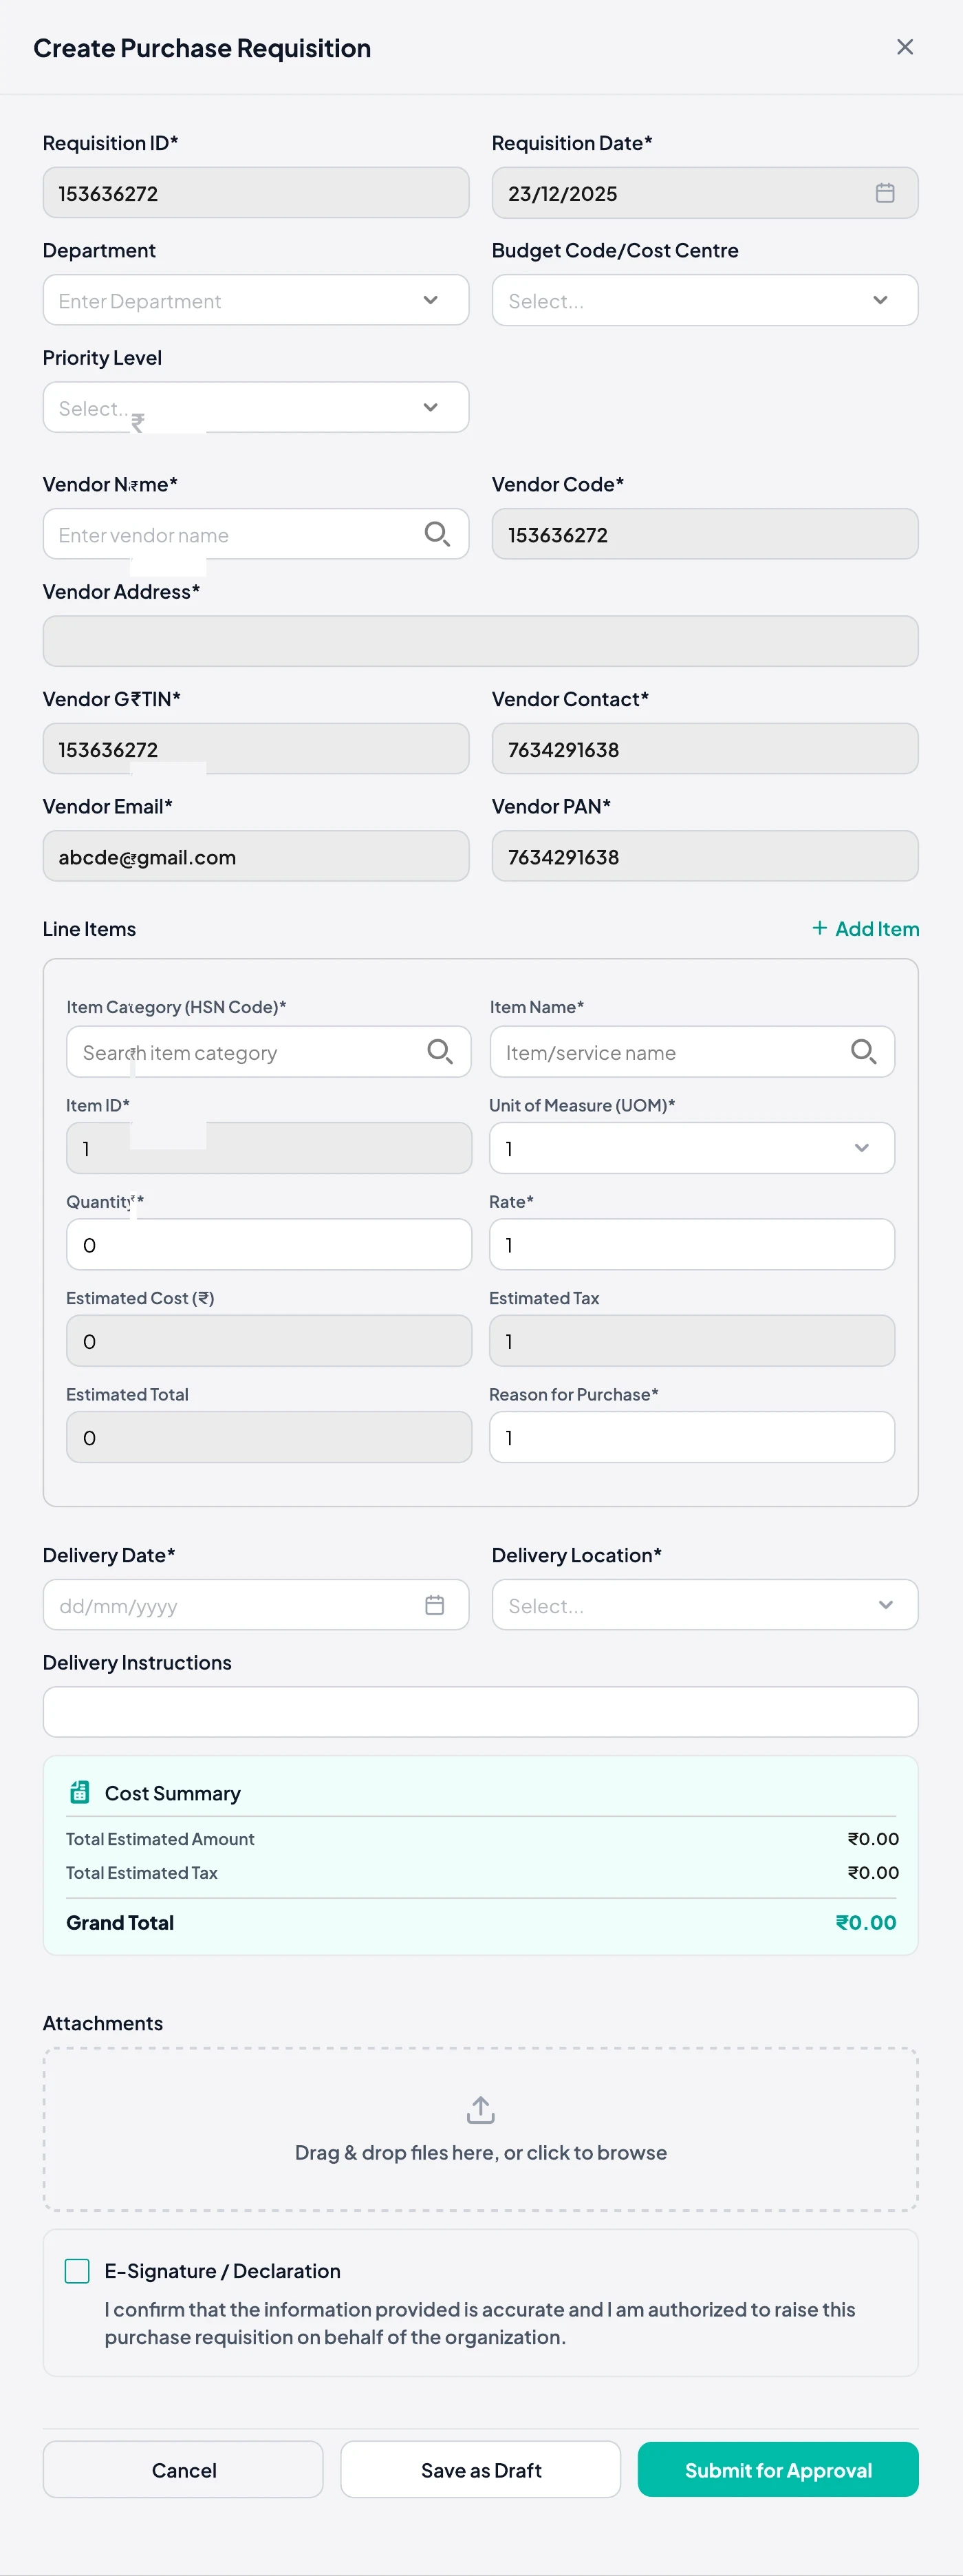963x2576 pixels.
Task: Open the Requisition Date calendar icon
Action: [x=885, y=193]
